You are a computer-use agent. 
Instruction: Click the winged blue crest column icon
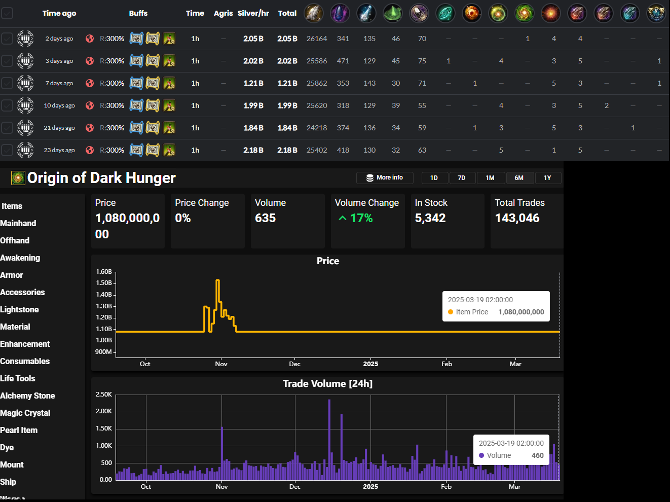tap(656, 13)
